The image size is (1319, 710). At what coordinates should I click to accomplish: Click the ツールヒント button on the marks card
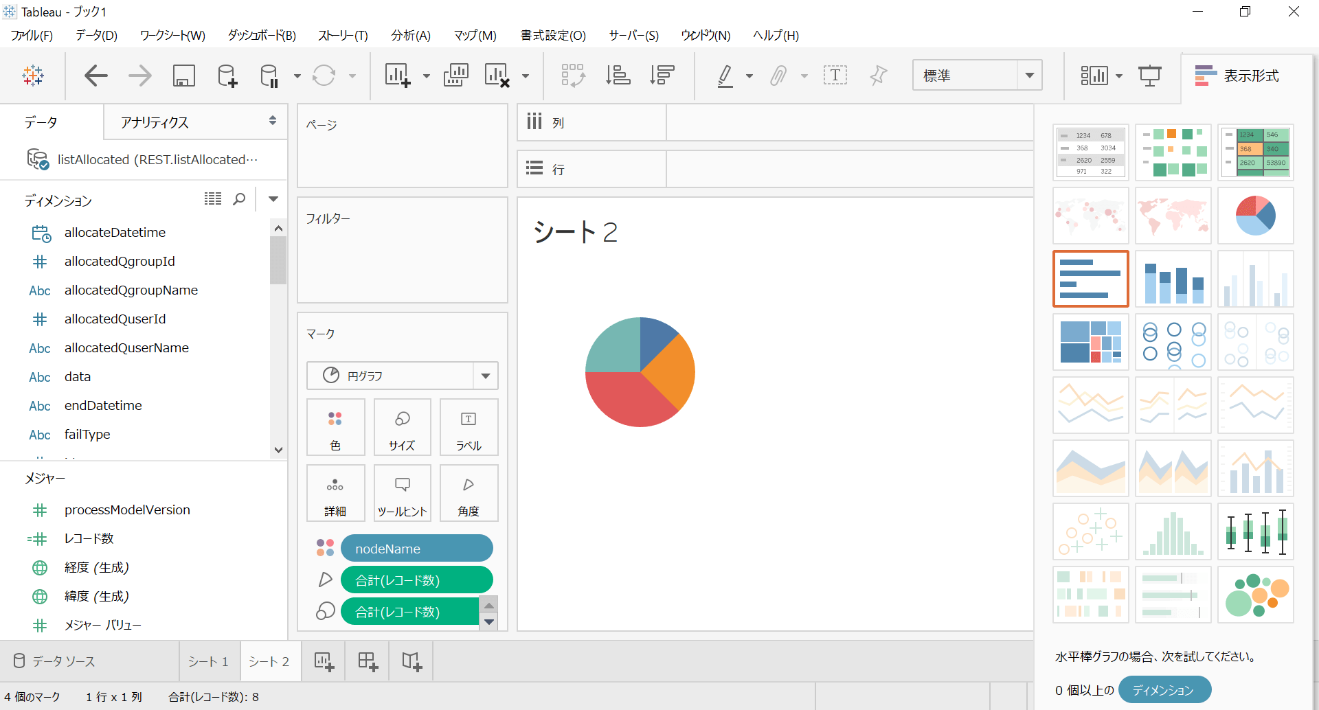pos(402,493)
